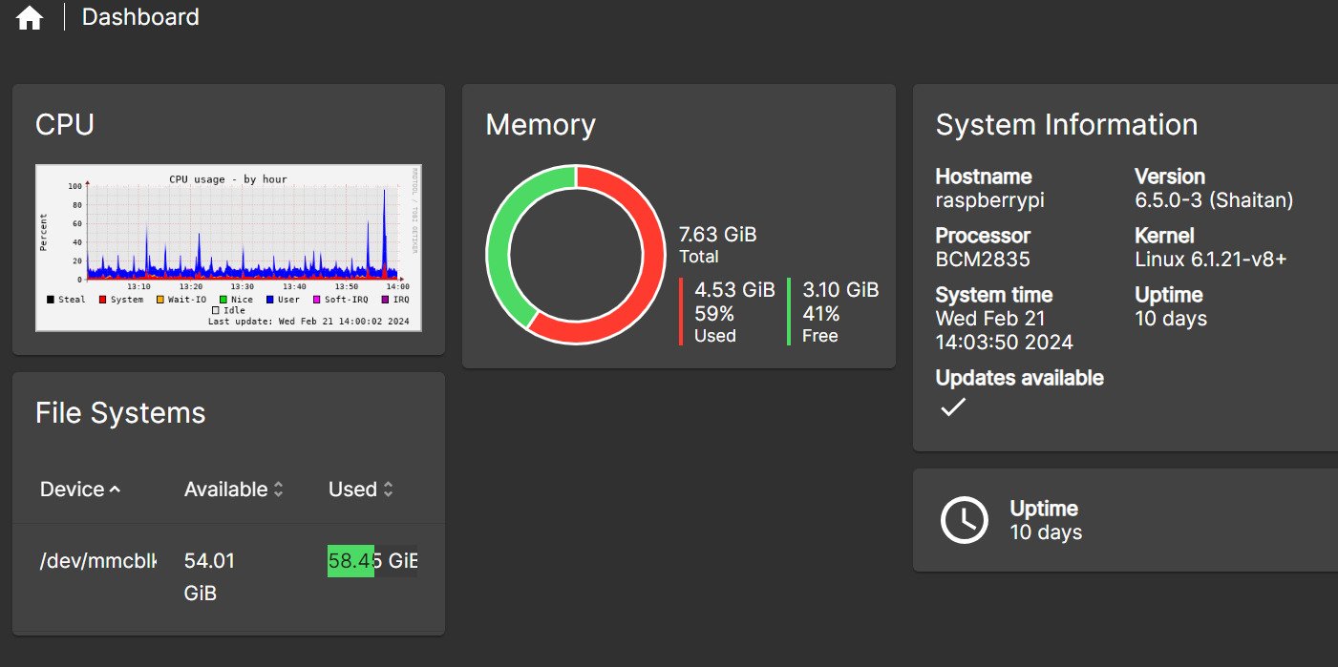Viewport: 1338px width, 667px height.
Task: Click the Updates available checkmark icon
Action: pyautogui.click(x=953, y=407)
